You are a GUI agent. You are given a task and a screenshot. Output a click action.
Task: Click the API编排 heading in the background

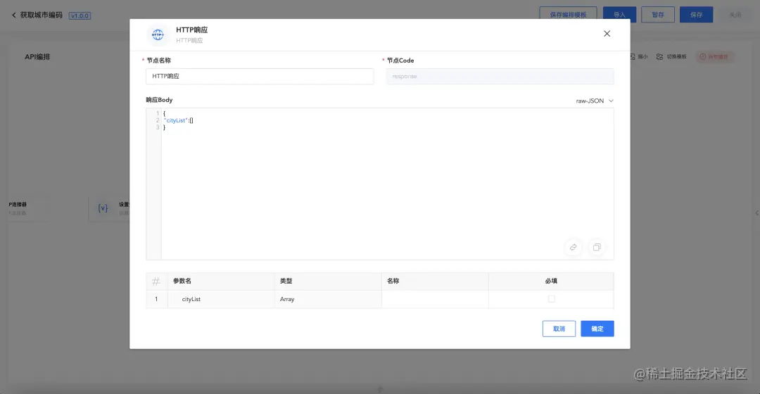click(37, 57)
